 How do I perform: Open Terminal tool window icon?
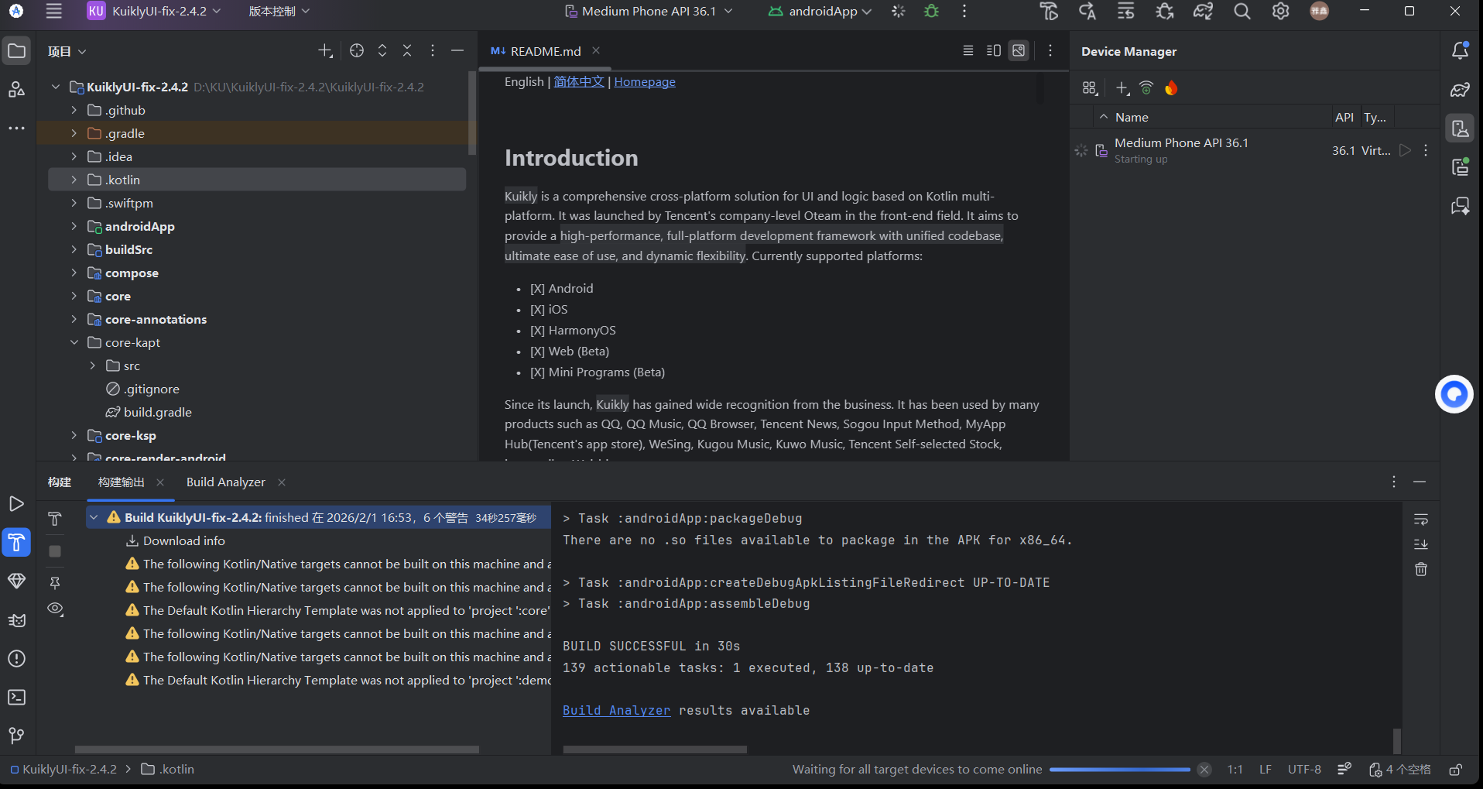tap(16, 698)
